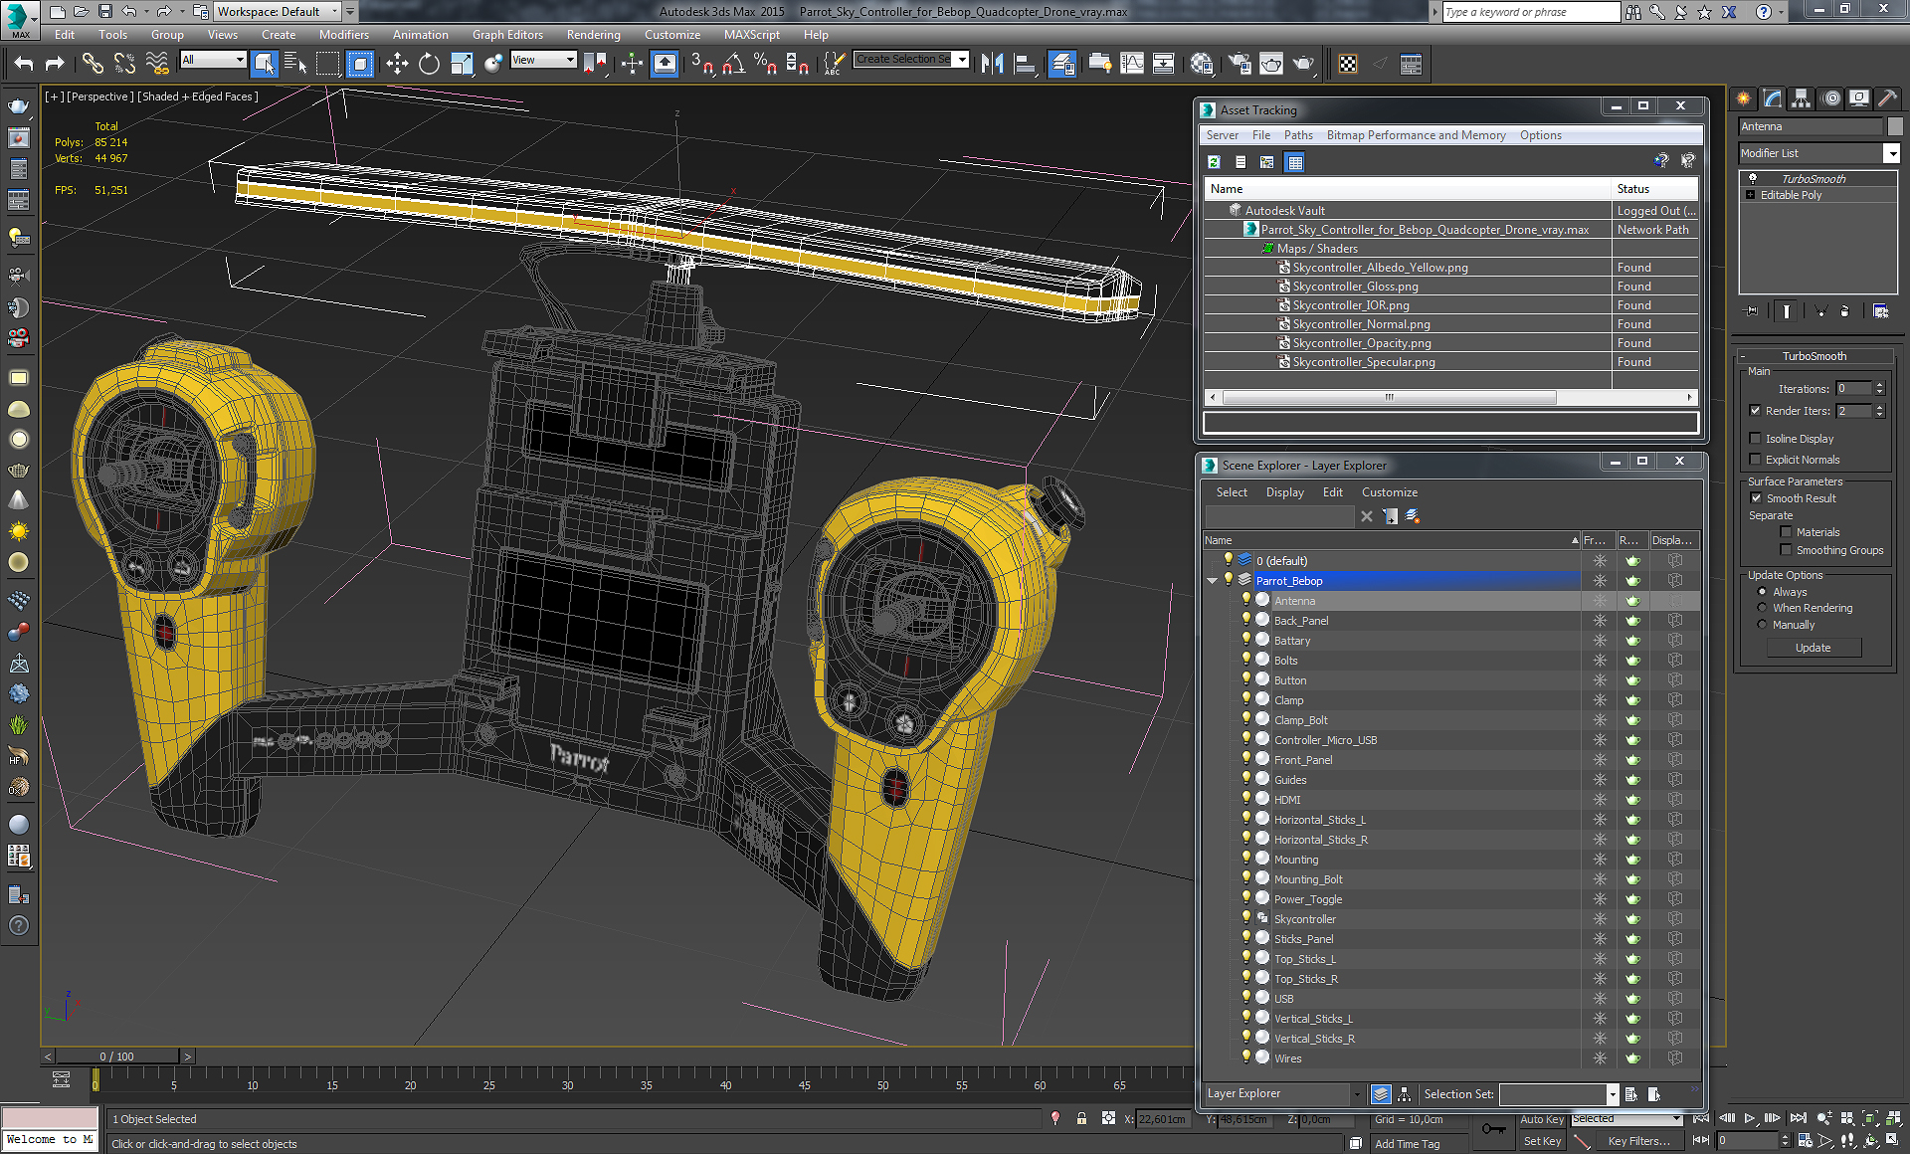Open the Schematic View toolbar icon

pos(1164,64)
